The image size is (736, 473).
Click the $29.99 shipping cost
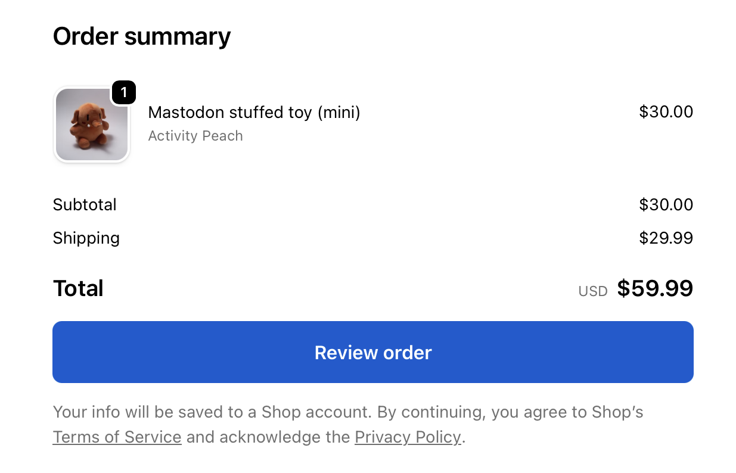coord(666,238)
